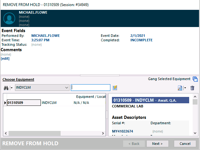Open the INDYCLM combo box
Viewport: 200px width, 150px height.
[42, 88]
